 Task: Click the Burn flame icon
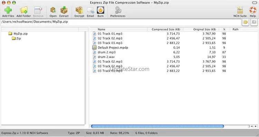tap(100, 10)
